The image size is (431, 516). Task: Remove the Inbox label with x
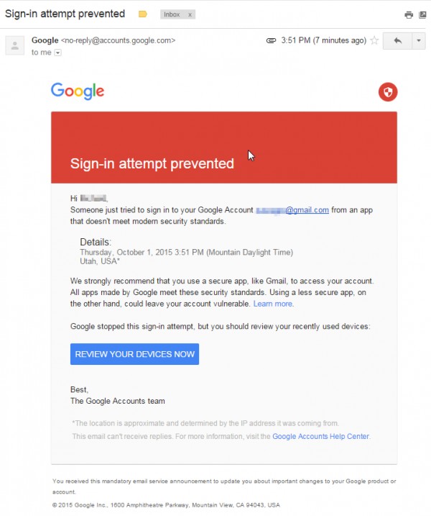coord(190,14)
